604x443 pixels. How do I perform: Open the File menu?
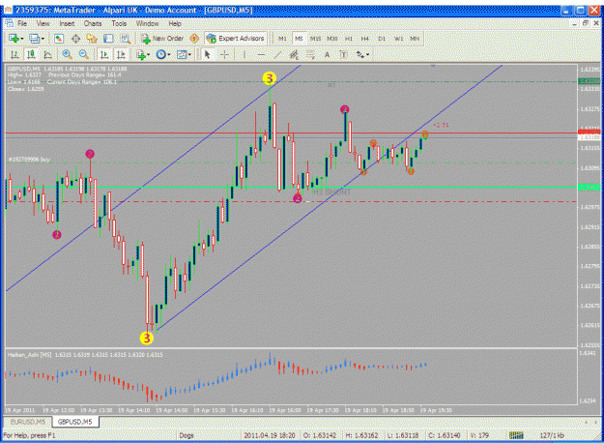pos(22,23)
